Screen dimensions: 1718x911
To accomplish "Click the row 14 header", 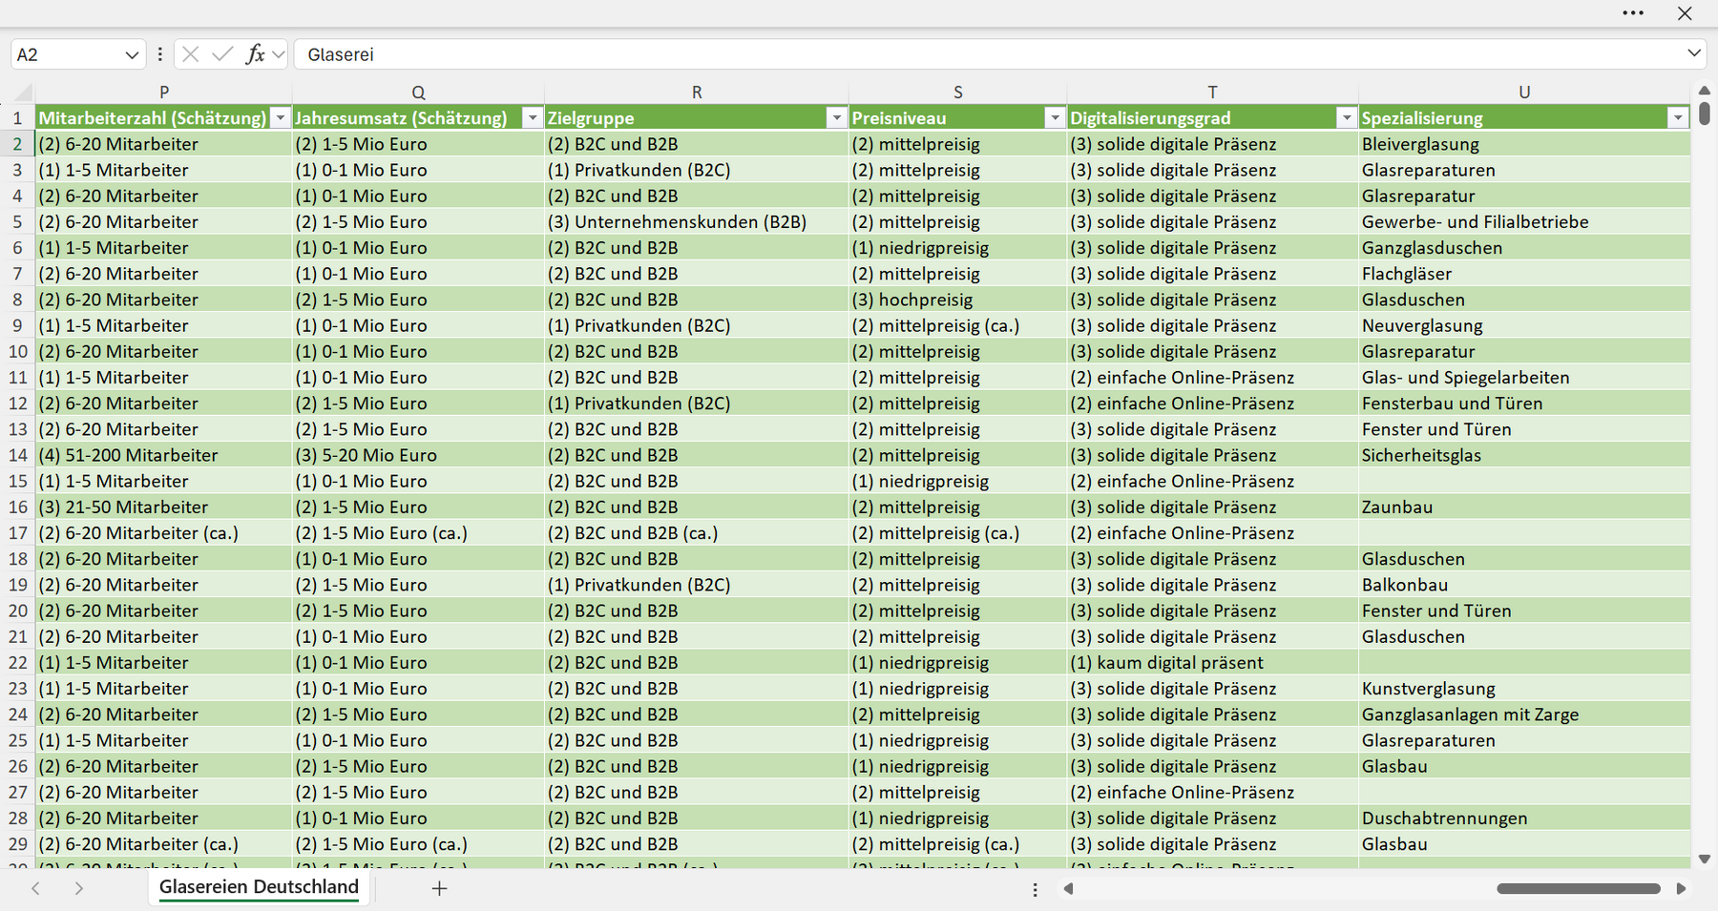I will [x=17, y=455].
